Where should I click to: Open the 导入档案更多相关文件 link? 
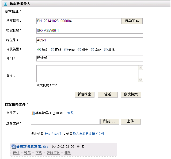point(89,134)
